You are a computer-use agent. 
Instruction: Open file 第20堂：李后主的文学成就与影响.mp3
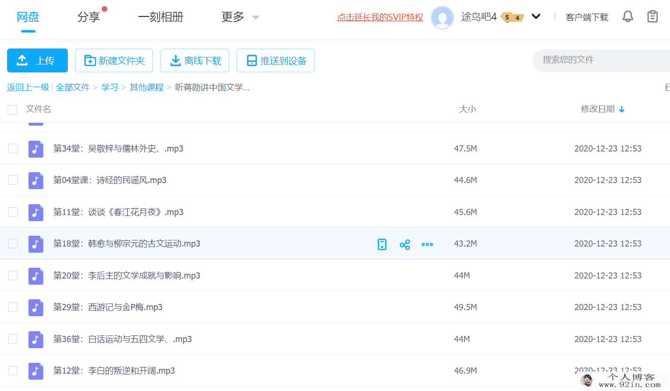point(127,276)
